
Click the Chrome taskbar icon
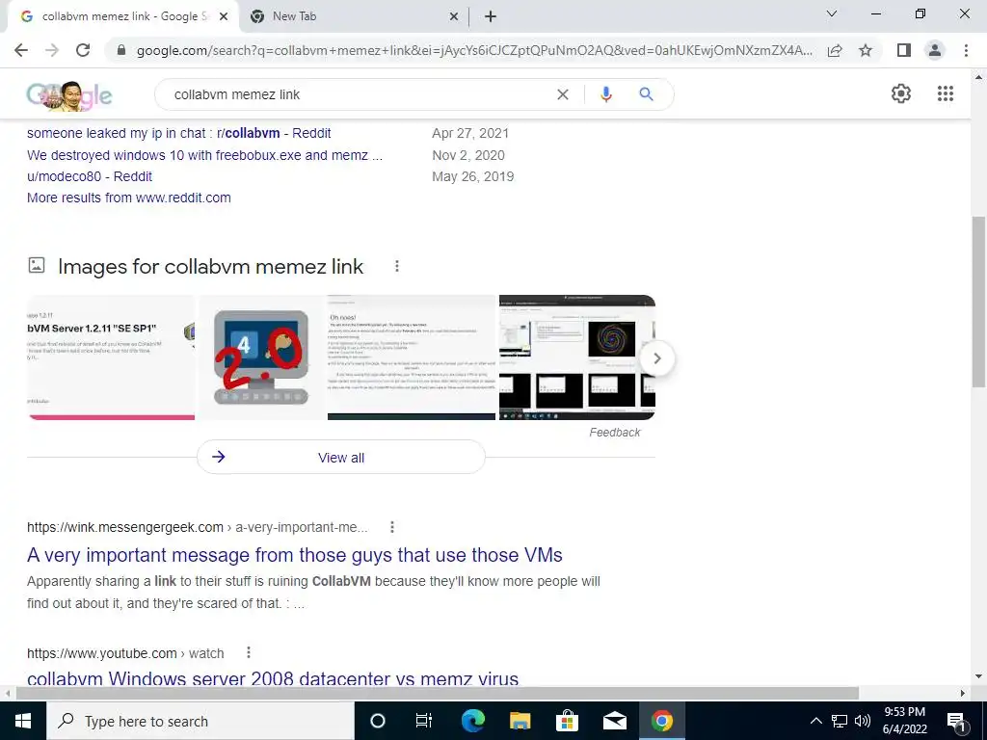coord(661,721)
